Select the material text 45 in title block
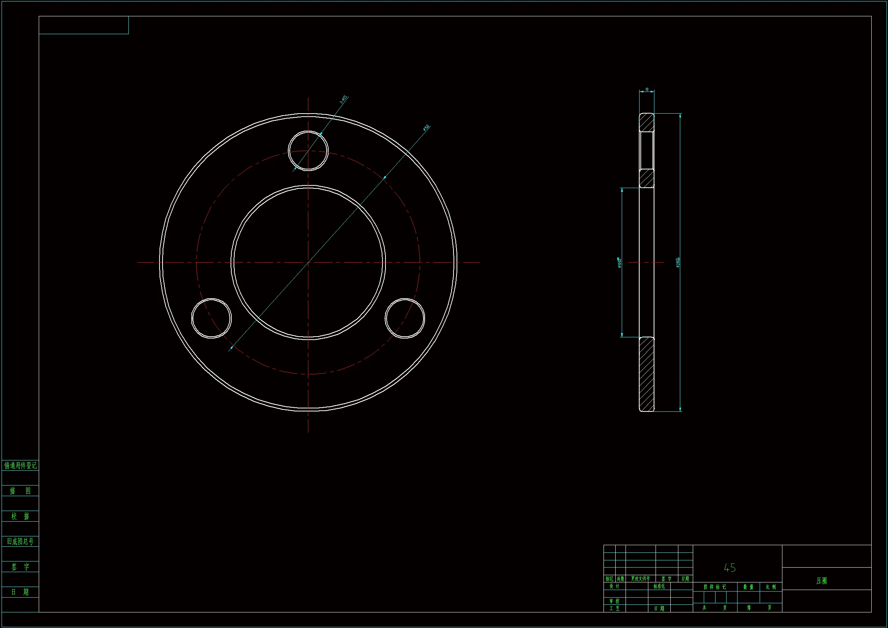 (729, 568)
